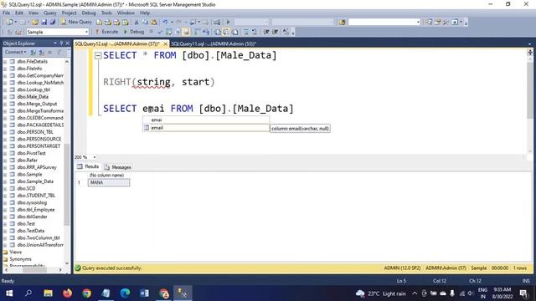Image resolution: width=536 pixels, height=301 pixels.
Task: Select email column in IntelliSense list
Action: point(206,128)
